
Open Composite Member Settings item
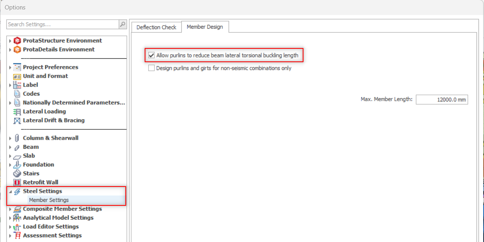(x=62, y=209)
